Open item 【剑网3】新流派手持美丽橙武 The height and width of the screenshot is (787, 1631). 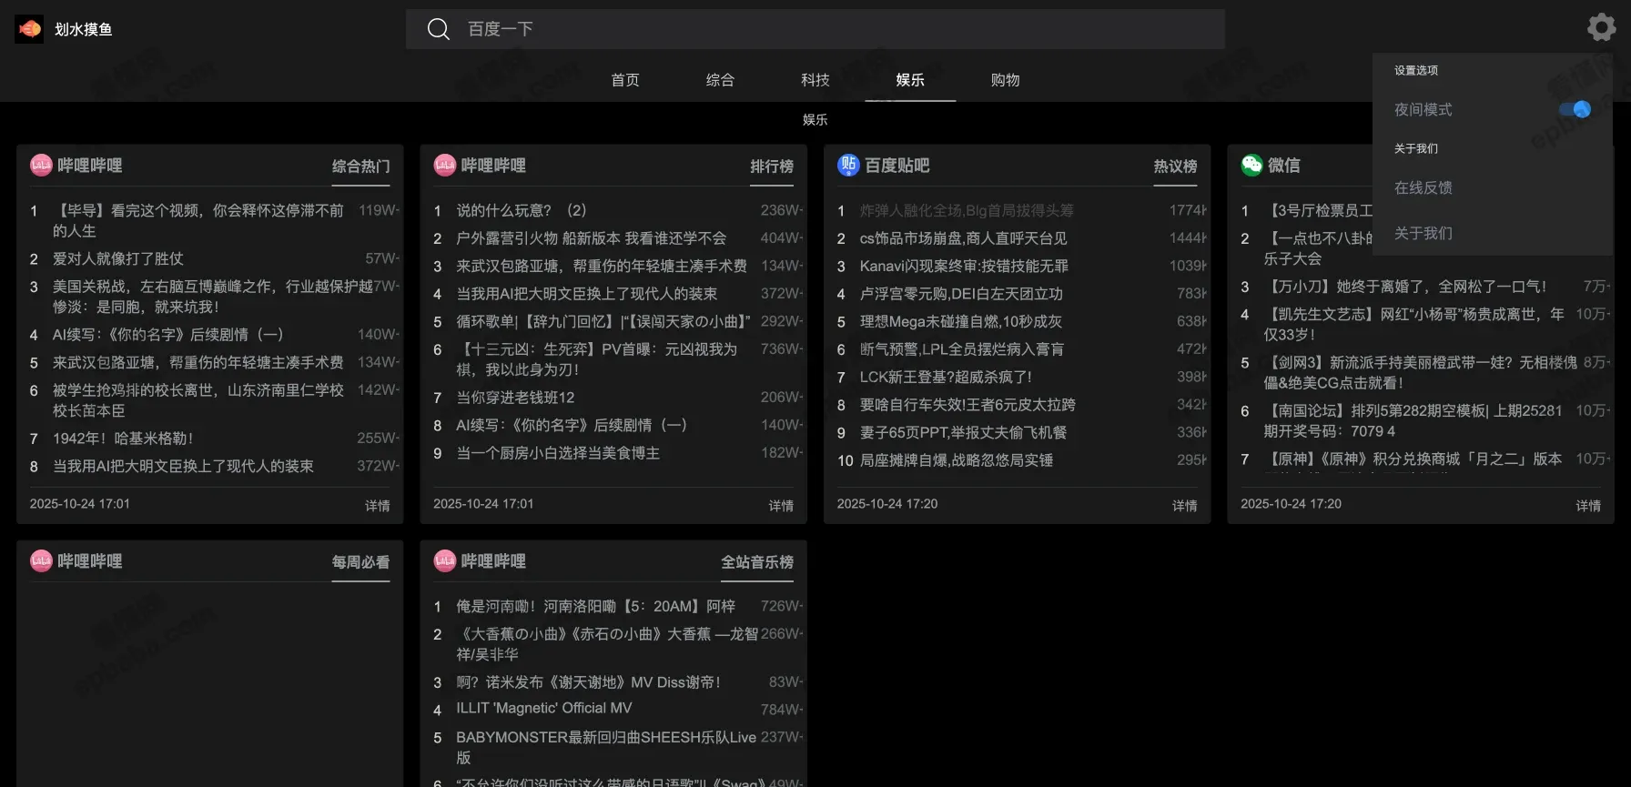[1420, 372]
